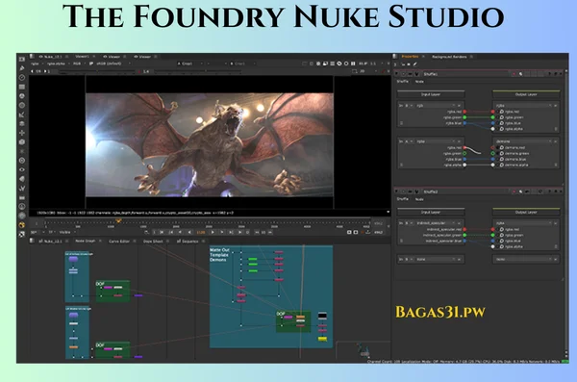This screenshot has height=382, width=577.
Task: Click the yellow radiation-style icon in left toolbar
Action: [22, 225]
